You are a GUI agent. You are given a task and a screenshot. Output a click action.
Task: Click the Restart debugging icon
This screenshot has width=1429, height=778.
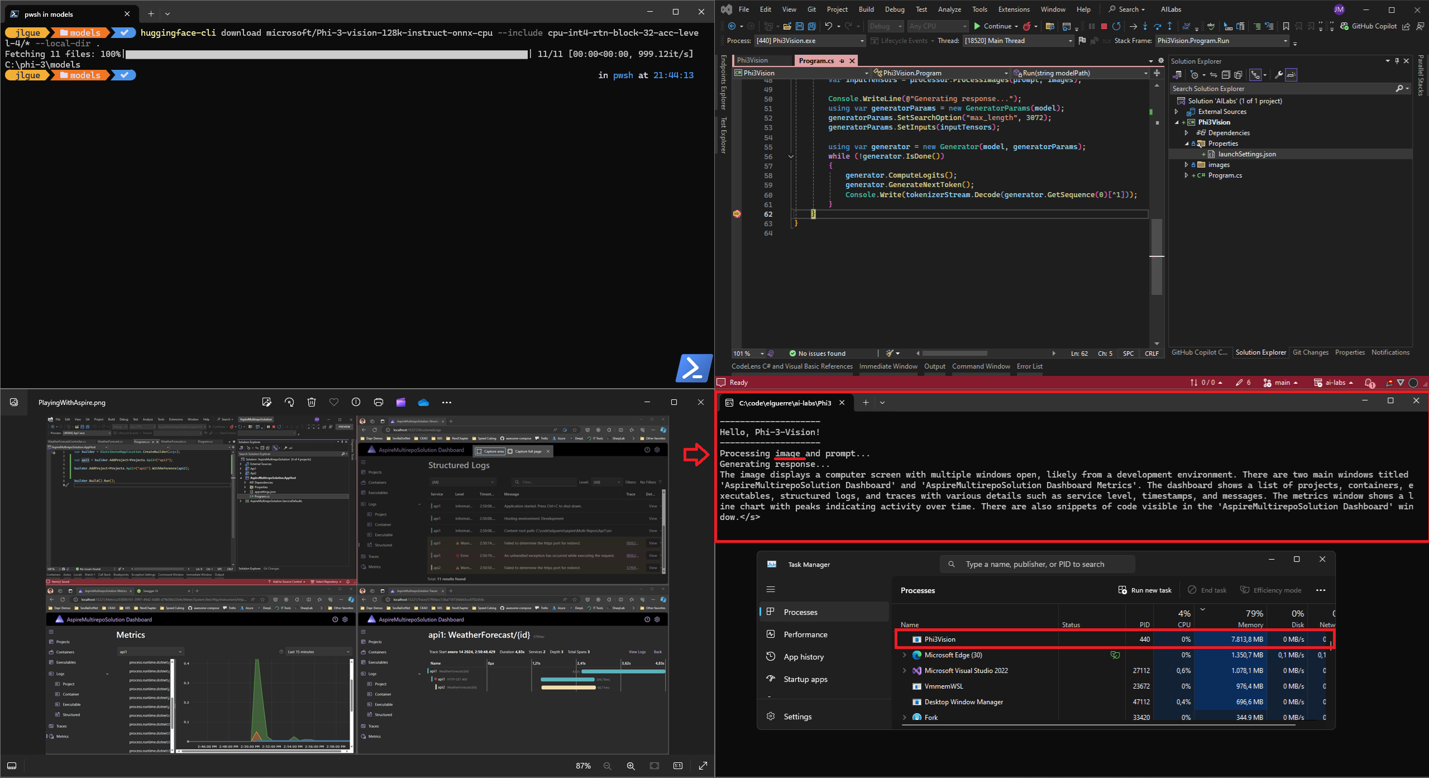(x=1116, y=26)
